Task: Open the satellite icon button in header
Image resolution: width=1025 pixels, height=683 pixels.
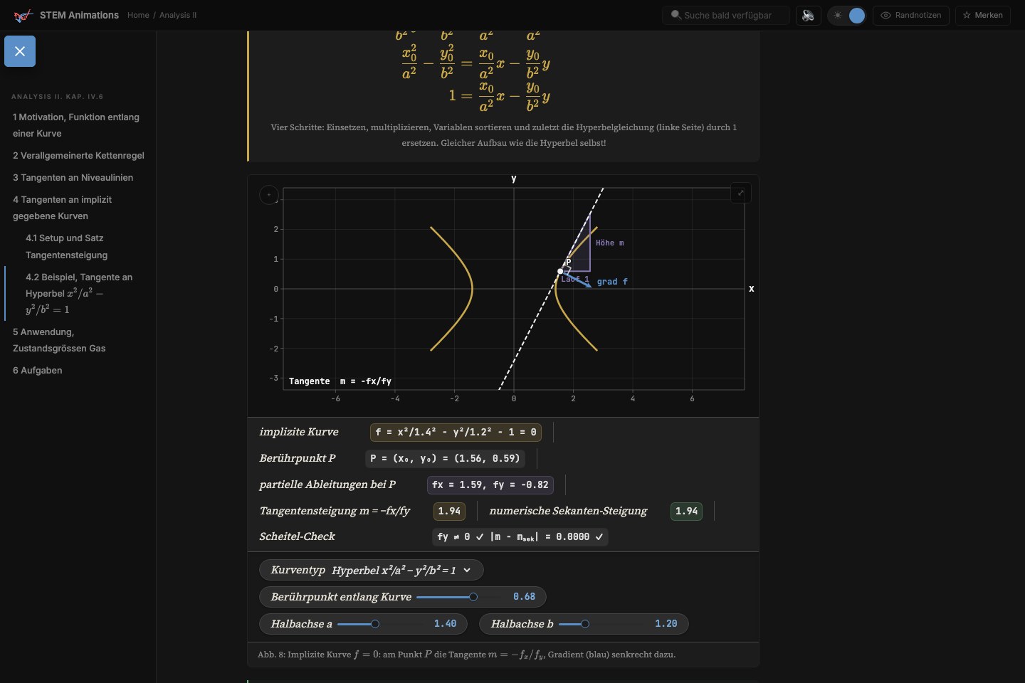Action: (808, 15)
